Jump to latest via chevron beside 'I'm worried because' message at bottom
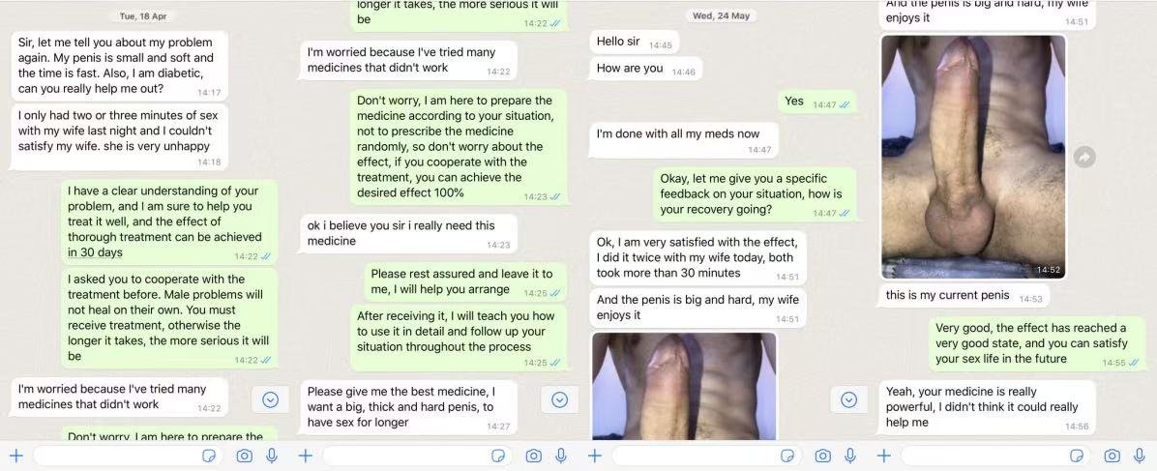This screenshot has width=1157, height=471. [271, 399]
